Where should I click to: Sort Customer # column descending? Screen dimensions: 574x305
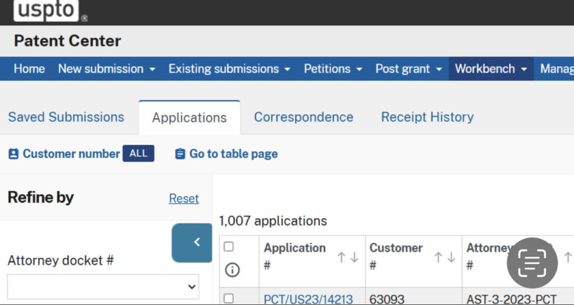(451, 257)
